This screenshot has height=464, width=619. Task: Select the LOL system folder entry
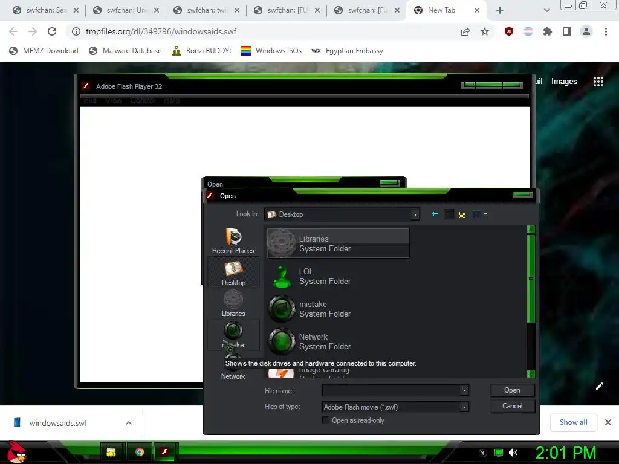click(x=338, y=276)
